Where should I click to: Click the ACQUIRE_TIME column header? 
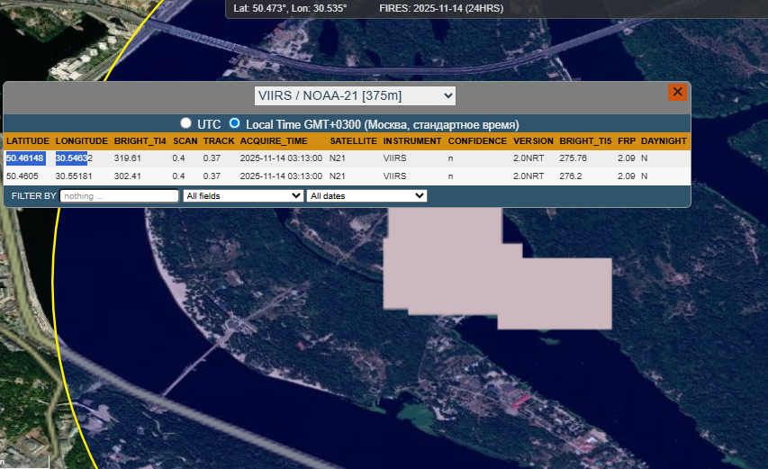pos(274,141)
